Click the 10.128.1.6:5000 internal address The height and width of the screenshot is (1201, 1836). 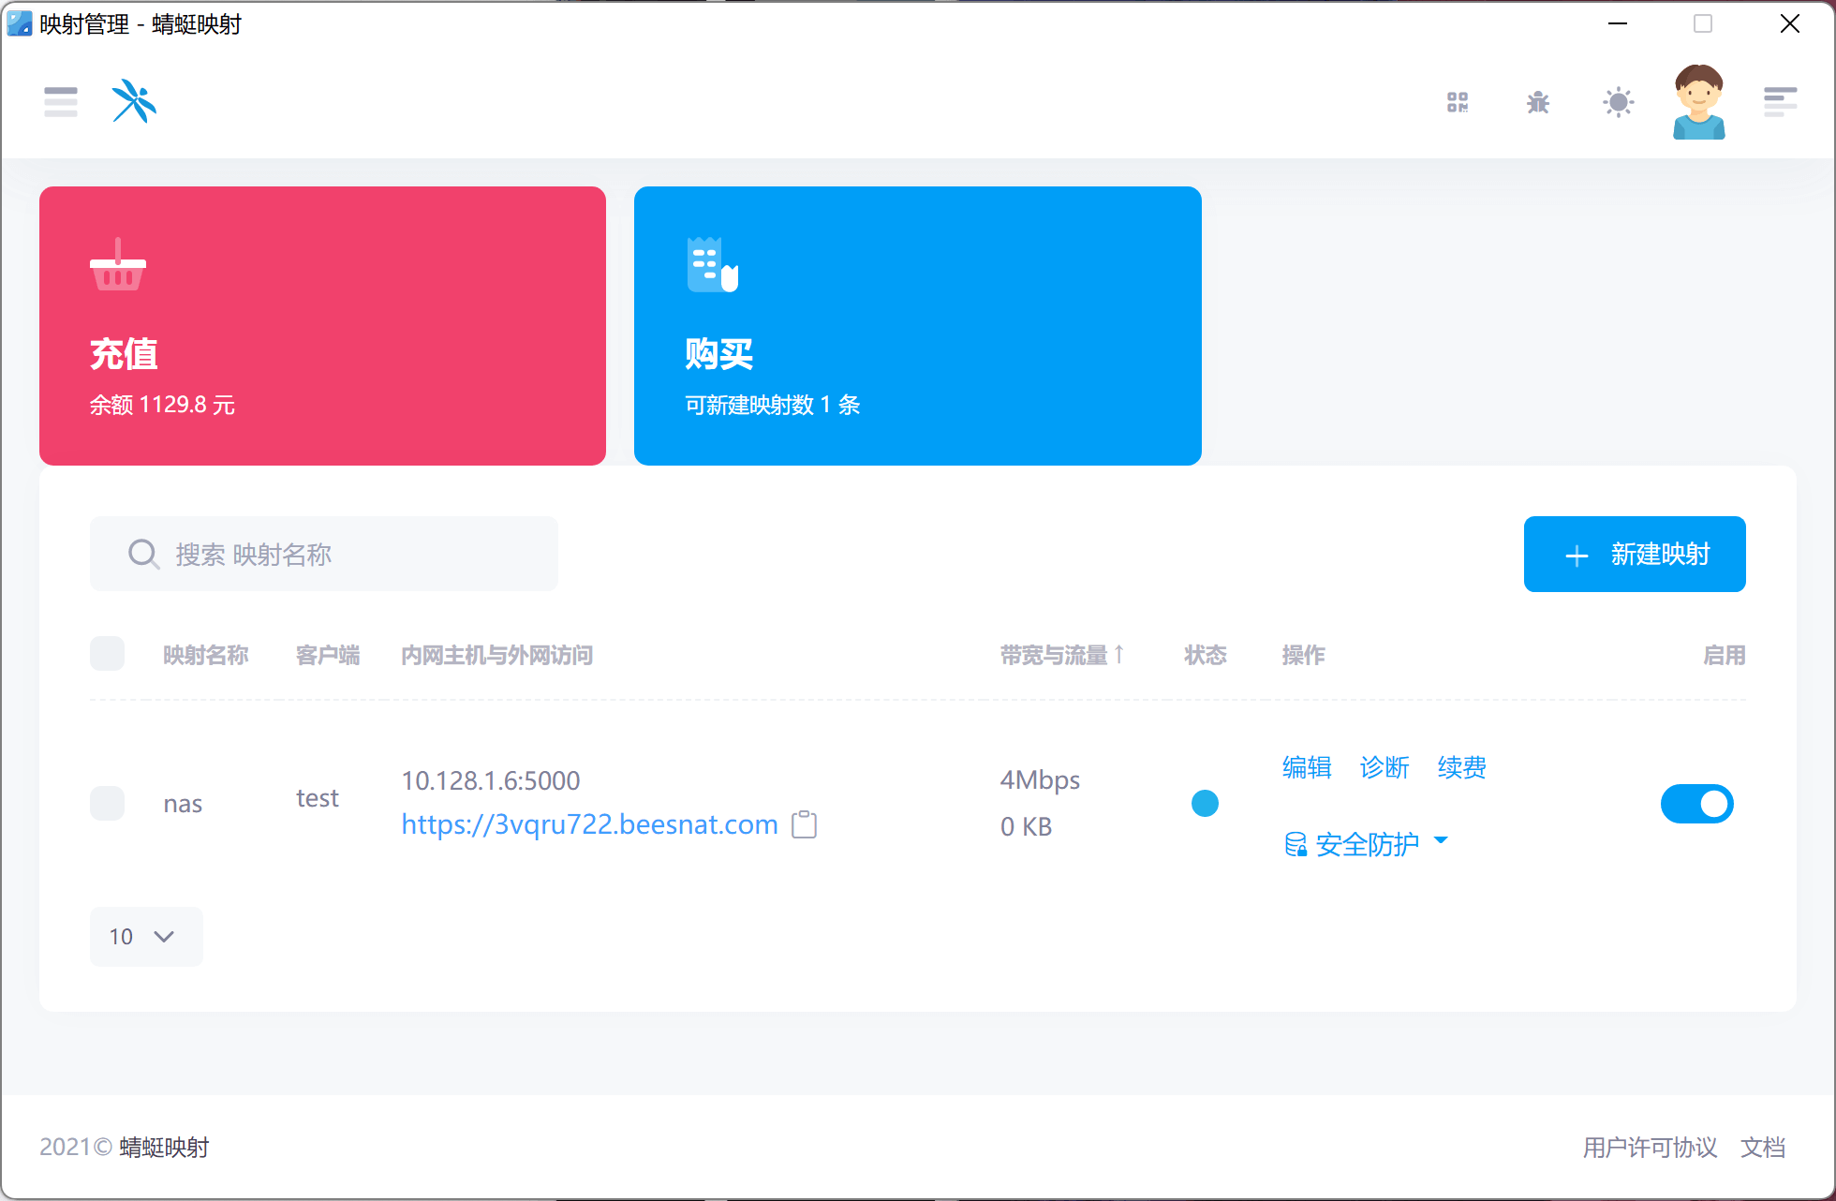491,780
